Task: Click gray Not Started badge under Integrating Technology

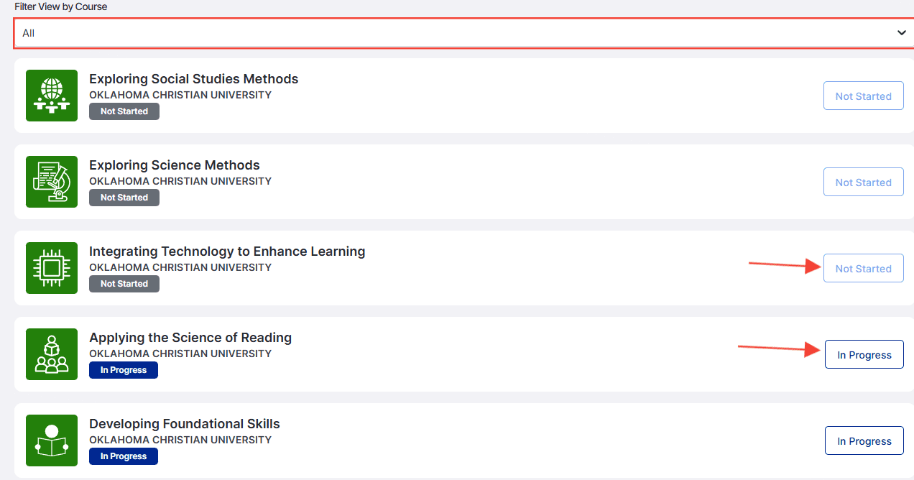Action: (124, 284)
